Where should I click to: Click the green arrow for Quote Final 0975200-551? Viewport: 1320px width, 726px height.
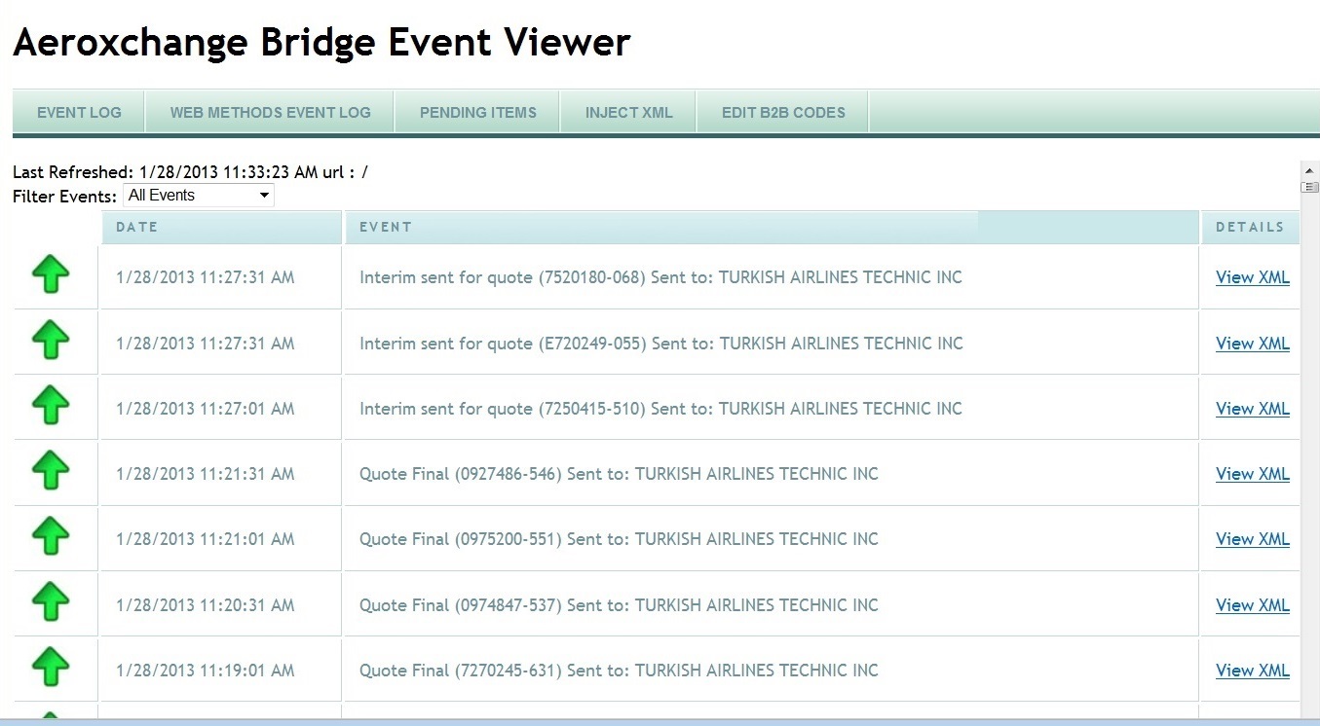[x=51, y=536]
